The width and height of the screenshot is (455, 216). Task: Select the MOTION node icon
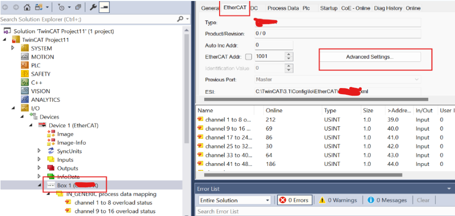point(25,57)
